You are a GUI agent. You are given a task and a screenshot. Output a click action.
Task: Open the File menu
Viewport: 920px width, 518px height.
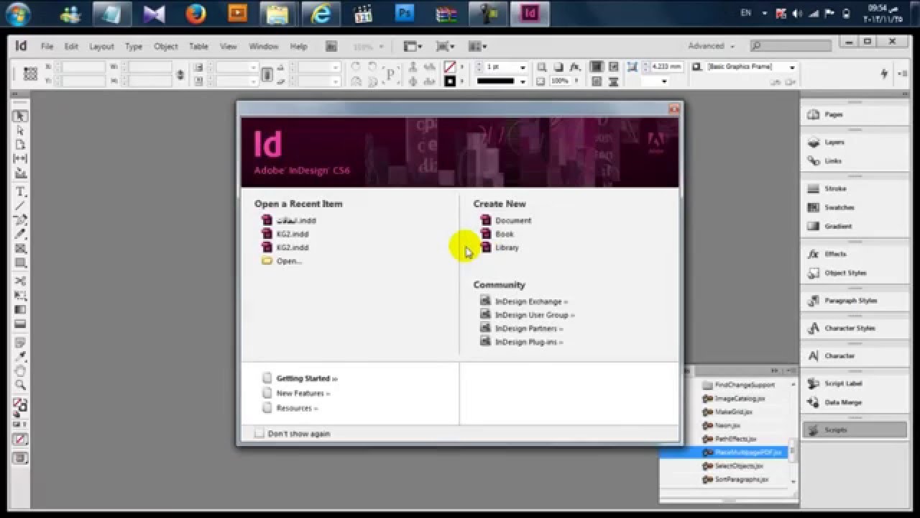click(x=47, y=46)
